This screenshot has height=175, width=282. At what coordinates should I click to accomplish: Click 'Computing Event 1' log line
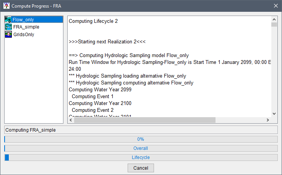pyautogui.click(x=92, y=97)
